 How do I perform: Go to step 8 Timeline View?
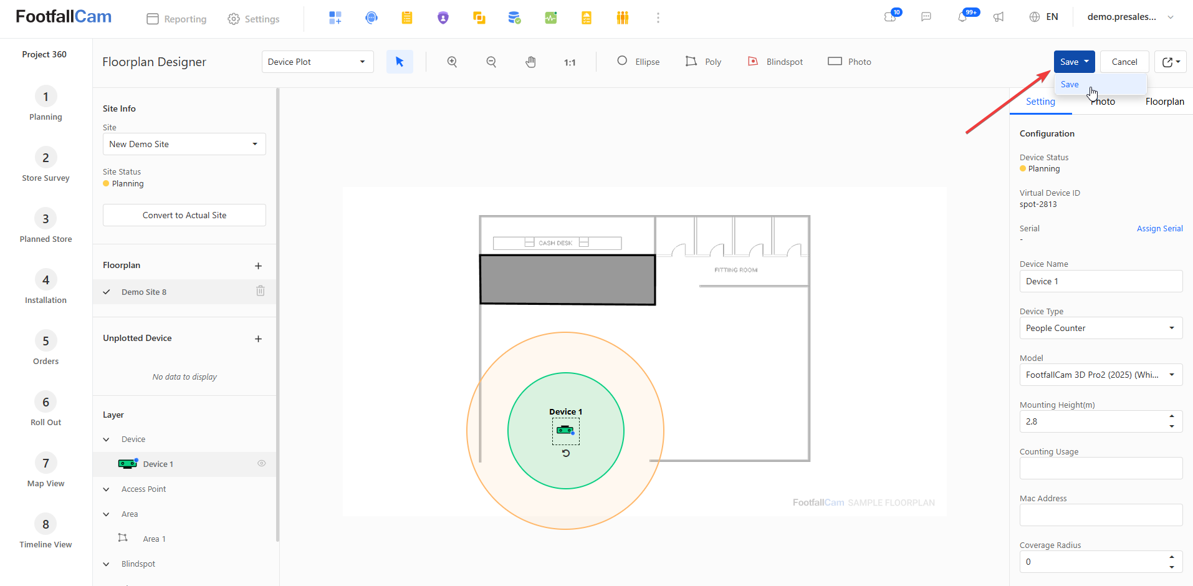click(x=46, y=531)
